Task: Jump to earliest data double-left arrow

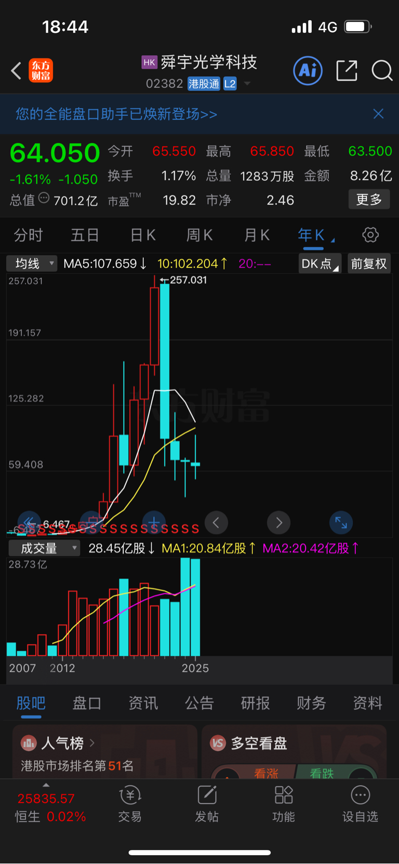Action: pos(29,523)
